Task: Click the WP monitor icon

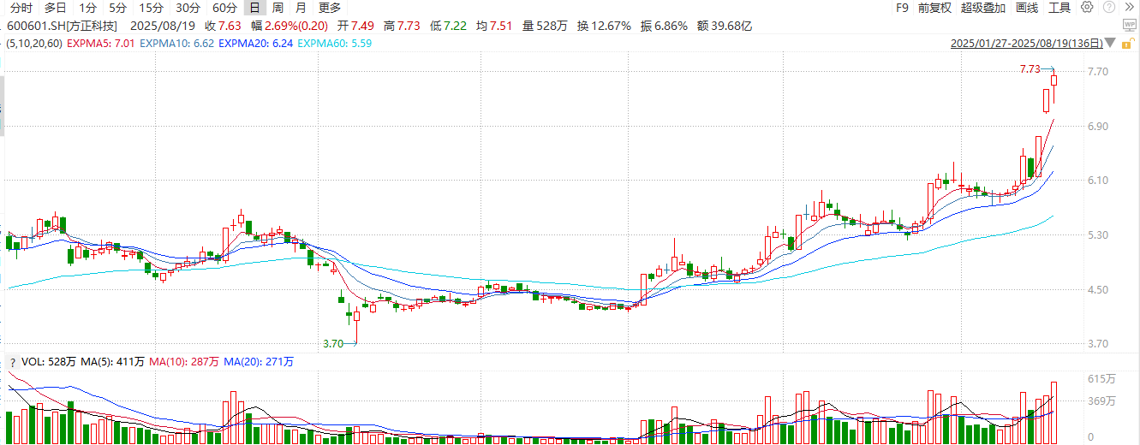Action: pos(1130,26)
